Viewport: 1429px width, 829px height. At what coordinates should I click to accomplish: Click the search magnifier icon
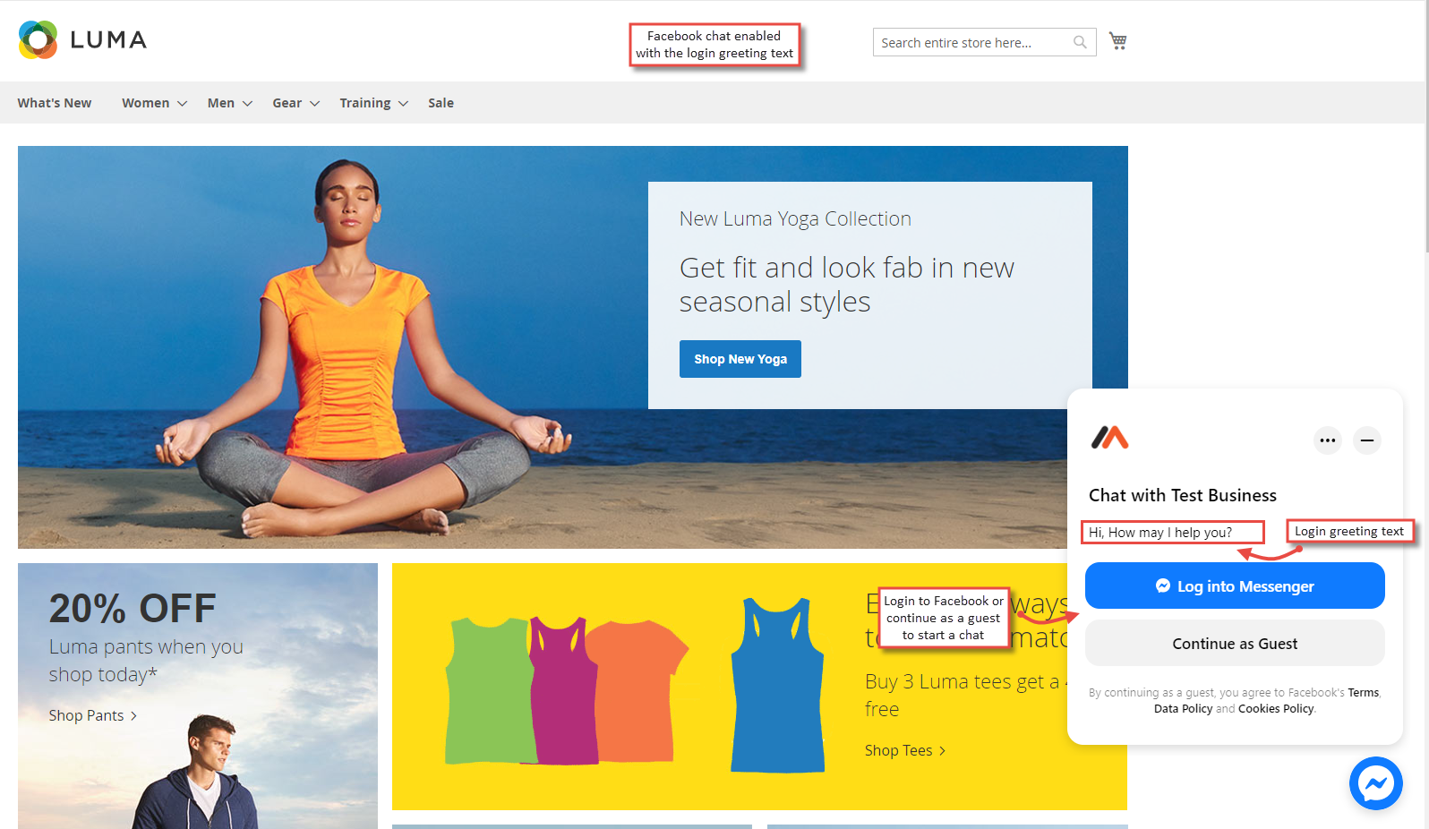1080,42
